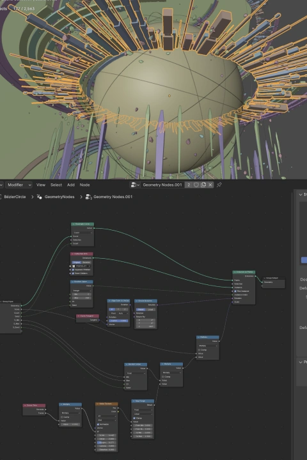
Task: Toggle Clamp checkbox in Map Range
Action: point(134,418)
